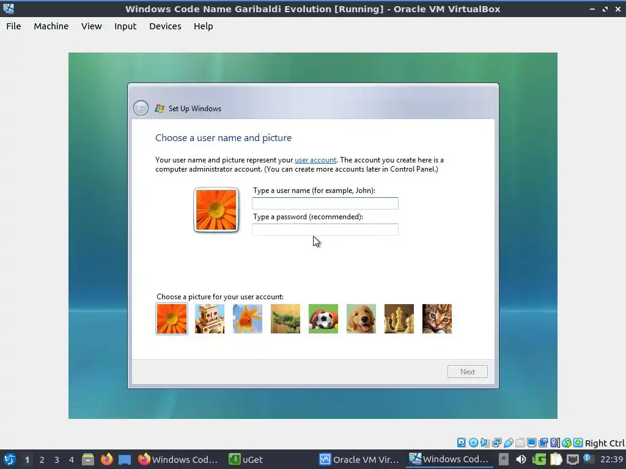Click the Right Ctrl host key label
The height and width of the screenshot is (469, 626).
click(605, 443)
